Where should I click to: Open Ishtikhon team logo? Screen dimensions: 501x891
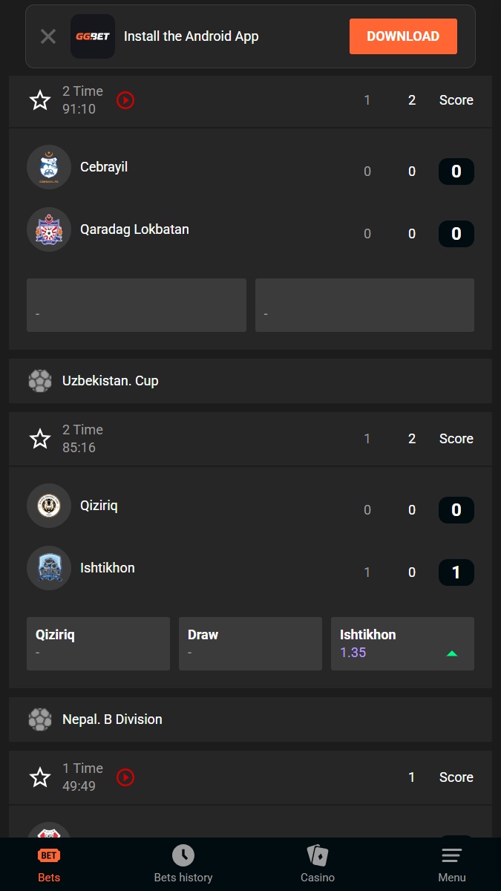click(49, 568)
